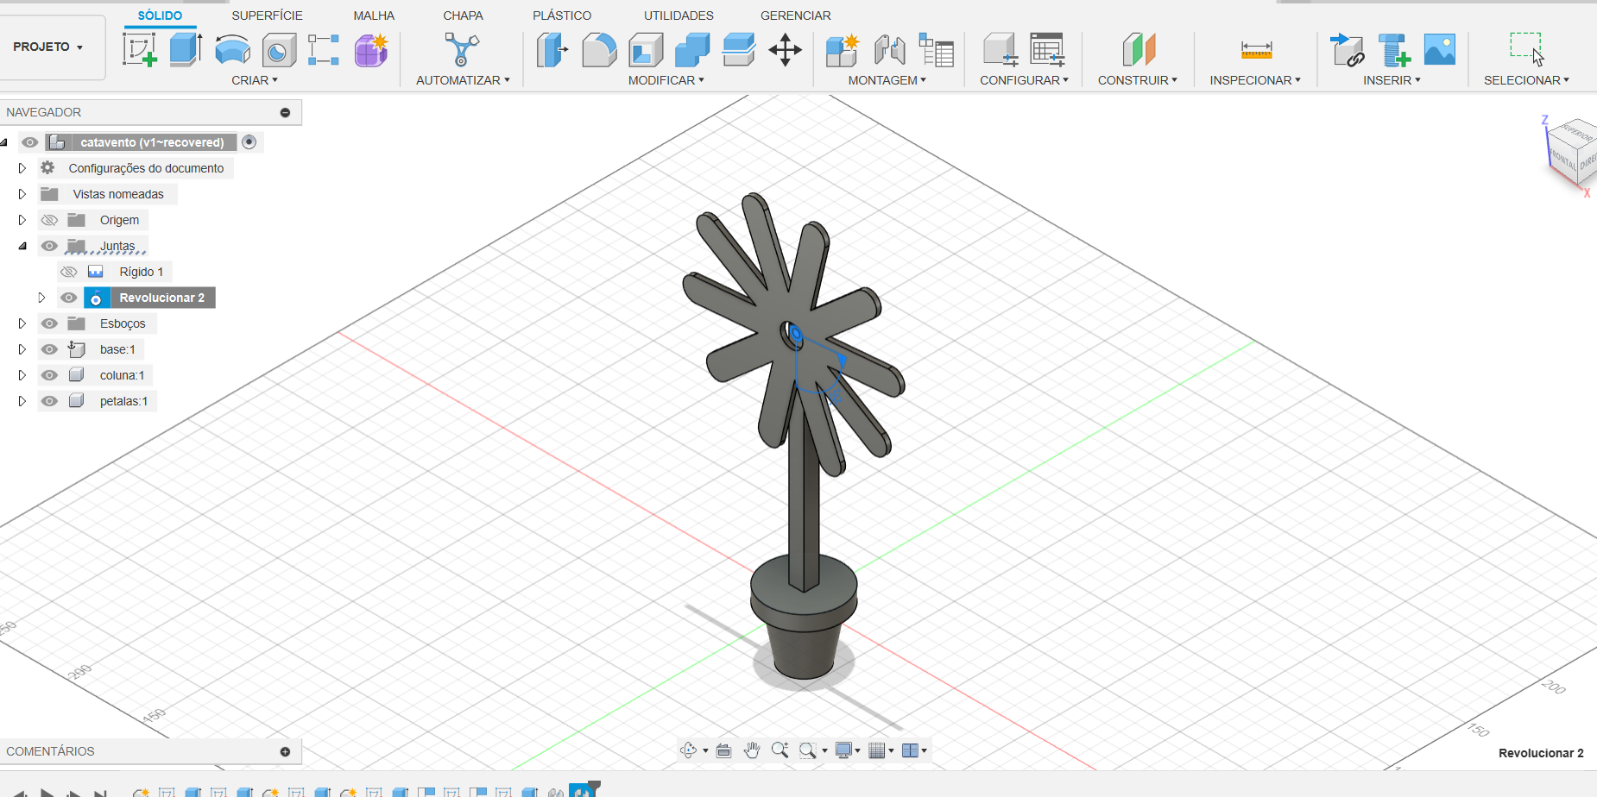Switch to the SUPERFÍCIE tab
The height and width of the screenshot is (797, 1597).
coord(267,16)
